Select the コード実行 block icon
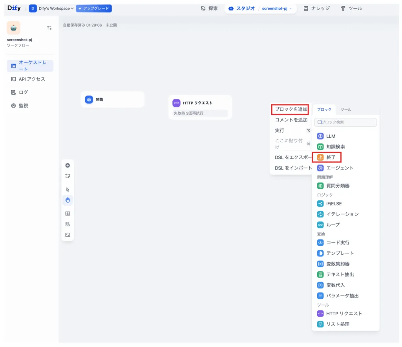402x347 pixels. pos(320,243)
